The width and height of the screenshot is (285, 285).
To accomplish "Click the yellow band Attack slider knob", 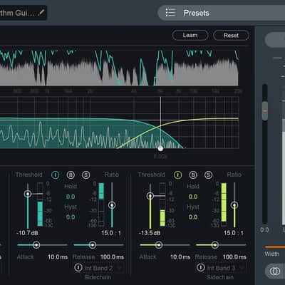I will pos(159,245).
